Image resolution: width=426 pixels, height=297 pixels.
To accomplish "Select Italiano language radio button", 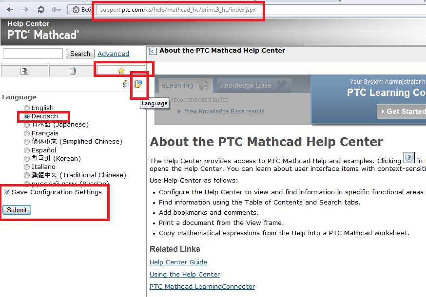I will click(27, 167).
